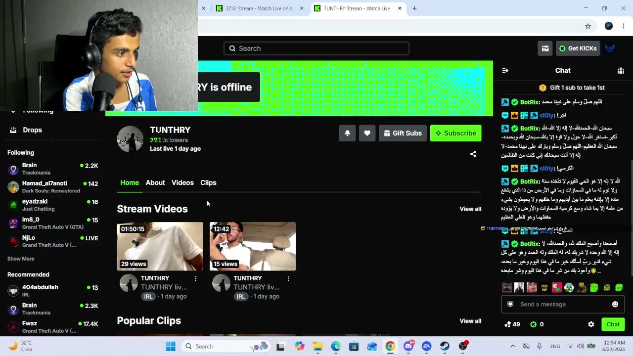Collapse the chat panel with the arrow icon

tap(505, 71)
